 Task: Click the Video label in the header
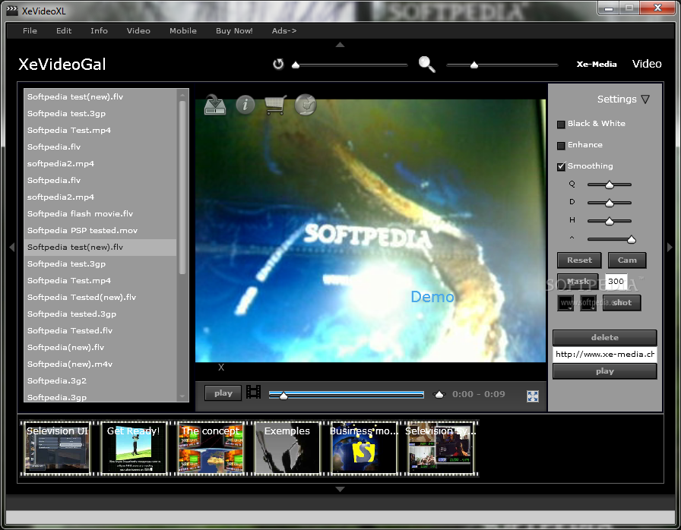pyautogui.click(x=647, y=64)
